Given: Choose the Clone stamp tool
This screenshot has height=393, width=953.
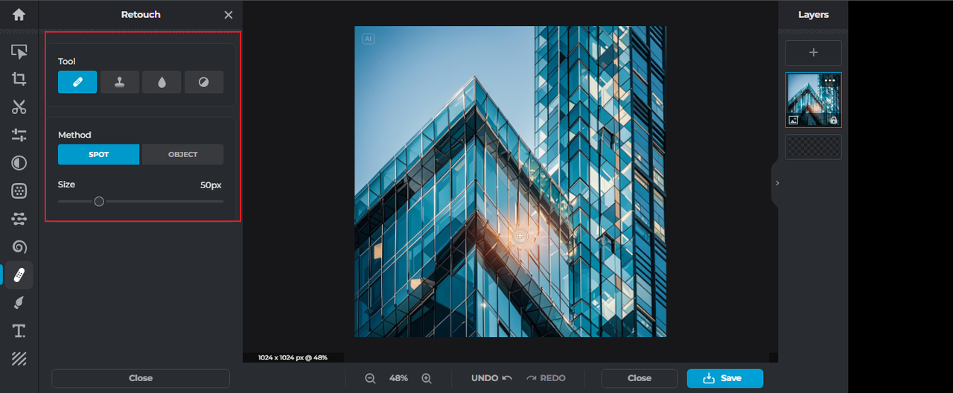Looking at the screenshot, I should point(120,82).
